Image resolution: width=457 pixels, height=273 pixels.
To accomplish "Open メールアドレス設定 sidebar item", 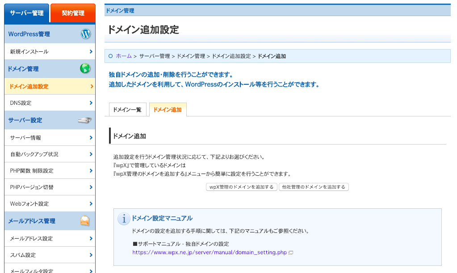I will point(50,238).
